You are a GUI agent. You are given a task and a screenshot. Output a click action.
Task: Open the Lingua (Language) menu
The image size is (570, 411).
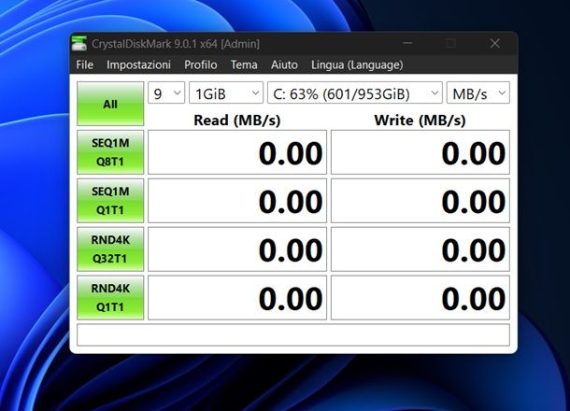tap(357, 64)
